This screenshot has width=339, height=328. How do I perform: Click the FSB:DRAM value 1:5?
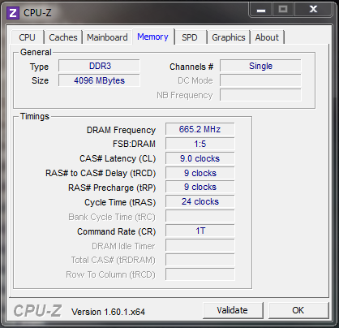click(200, 144)
